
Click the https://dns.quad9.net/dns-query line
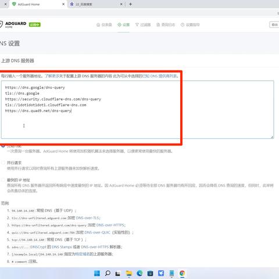[38, 111]
